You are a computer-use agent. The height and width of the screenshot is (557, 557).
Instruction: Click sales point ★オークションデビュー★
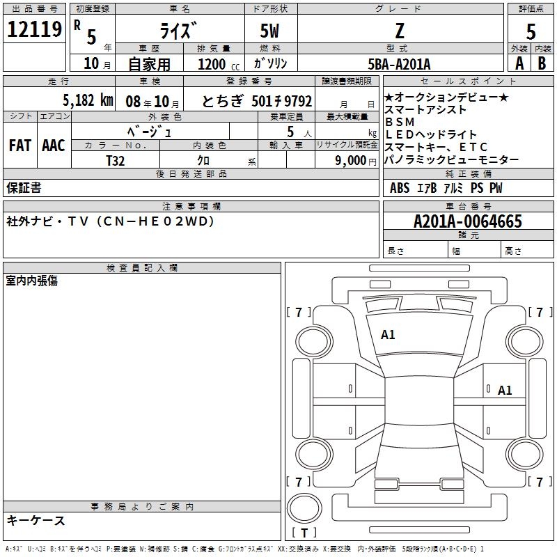coord(447,97)
